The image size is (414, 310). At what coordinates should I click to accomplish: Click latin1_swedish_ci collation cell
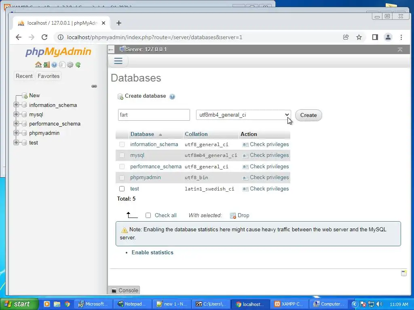[209, 189]
